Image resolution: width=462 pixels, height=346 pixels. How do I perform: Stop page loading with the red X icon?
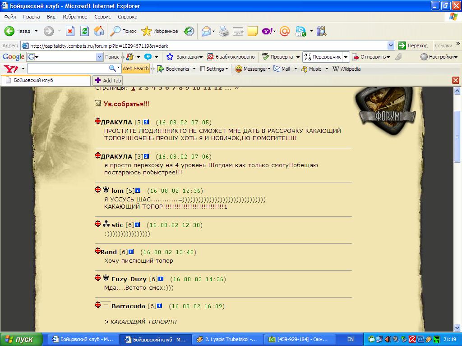coord(70,31)
